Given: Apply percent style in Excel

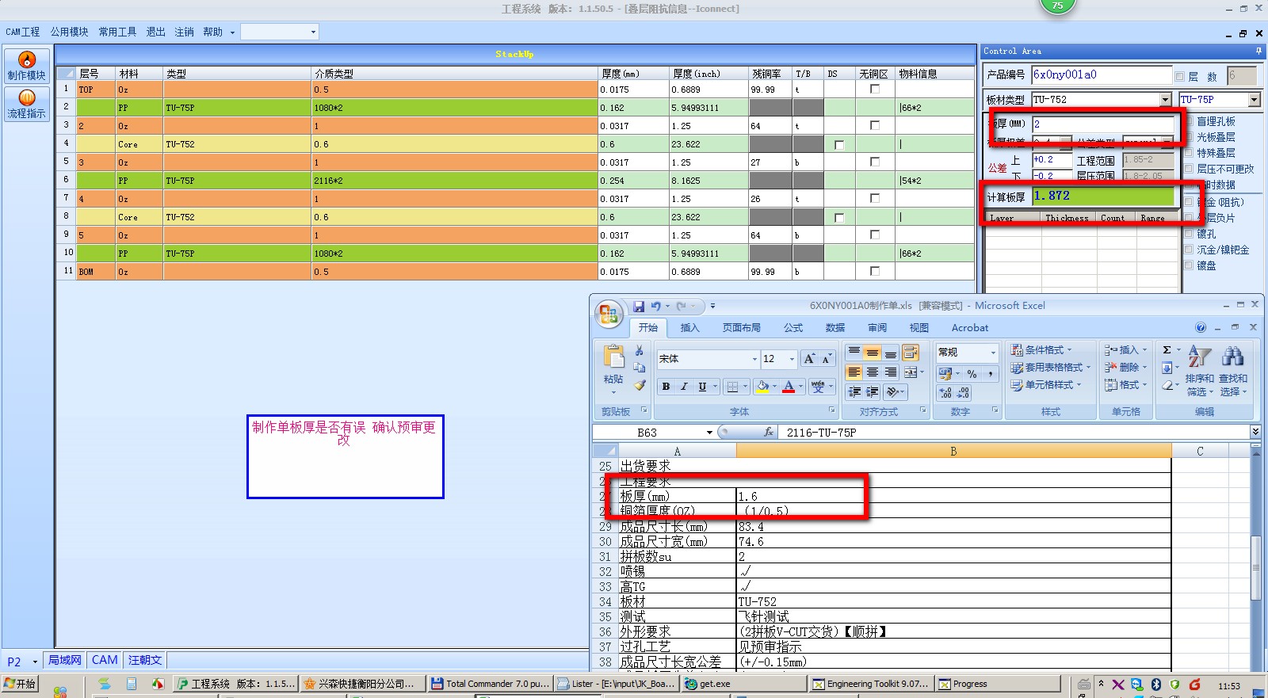Looking at the screenshot, I should [x=972, y=374].
